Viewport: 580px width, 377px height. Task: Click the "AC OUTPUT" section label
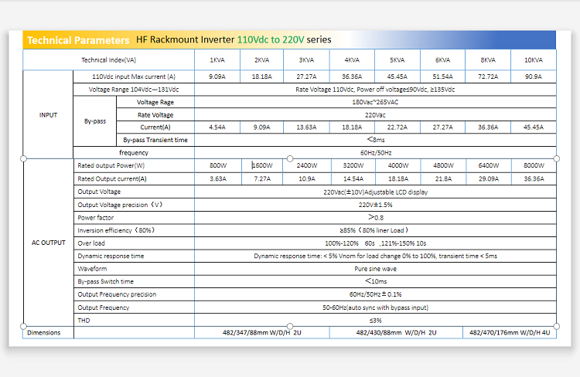49,243
